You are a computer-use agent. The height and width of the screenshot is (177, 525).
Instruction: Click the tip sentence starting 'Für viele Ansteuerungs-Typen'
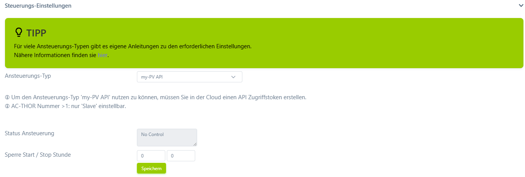click(132, 46)
